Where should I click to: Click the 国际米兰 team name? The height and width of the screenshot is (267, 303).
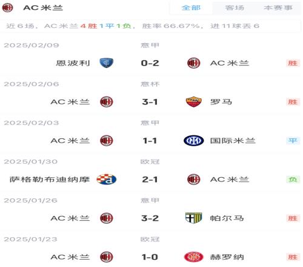[x=233, y=141]
